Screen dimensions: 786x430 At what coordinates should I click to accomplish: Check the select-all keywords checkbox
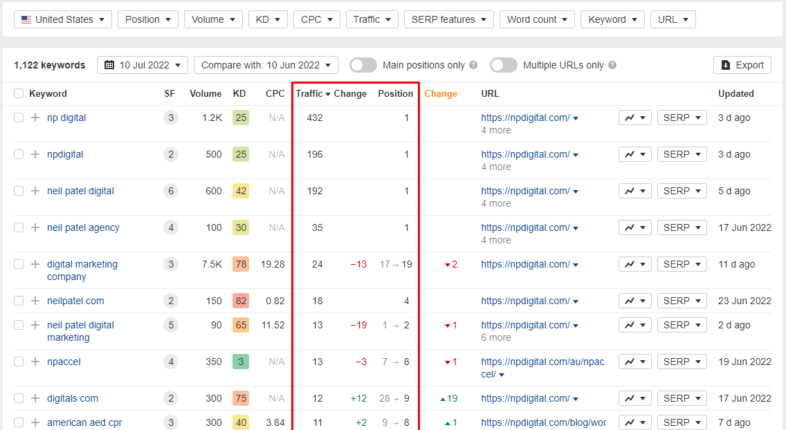point(19,93)
